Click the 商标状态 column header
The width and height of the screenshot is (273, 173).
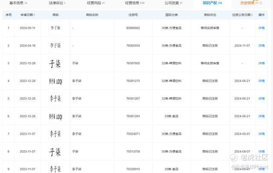tap(210, 15)
